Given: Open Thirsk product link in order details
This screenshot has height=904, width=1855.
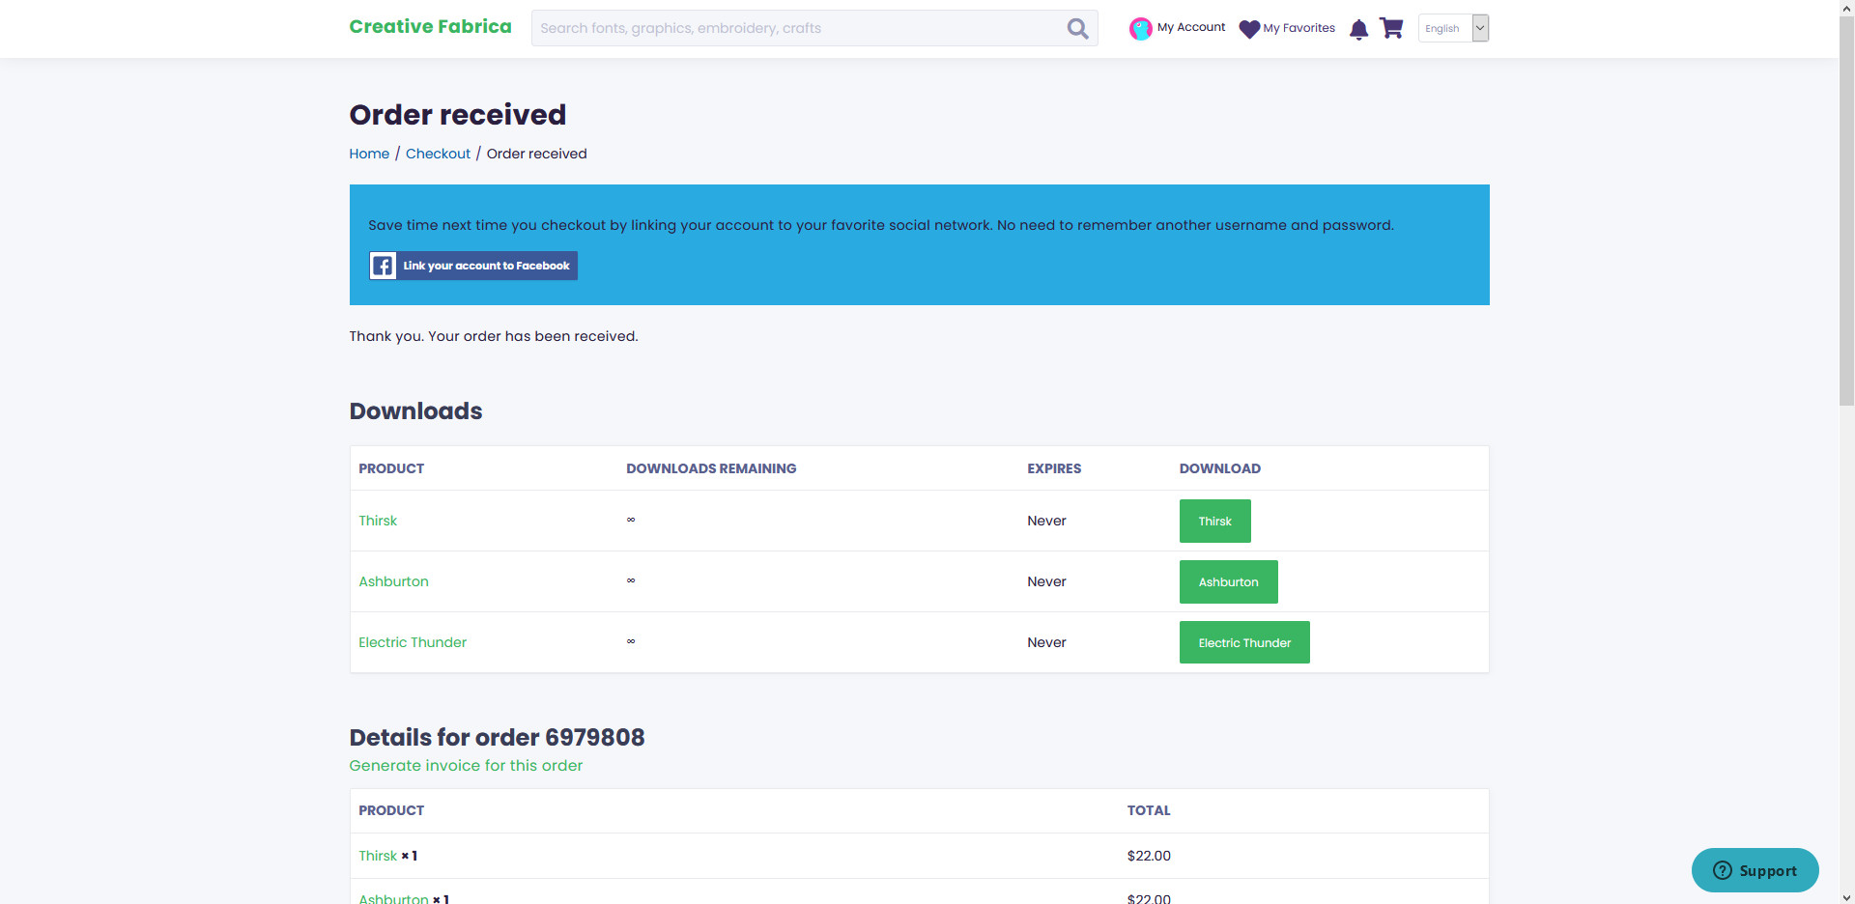Looking at the screenshot, I should 378,856.
